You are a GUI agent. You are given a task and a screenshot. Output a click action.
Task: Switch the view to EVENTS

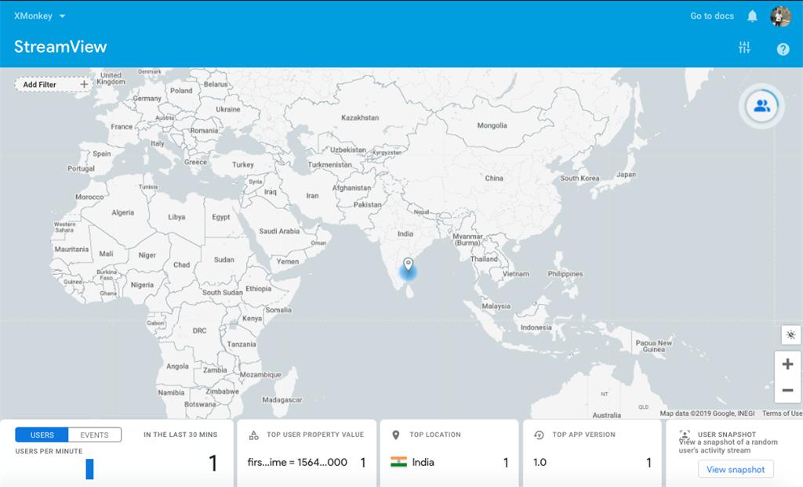click(x=94, y=435)
